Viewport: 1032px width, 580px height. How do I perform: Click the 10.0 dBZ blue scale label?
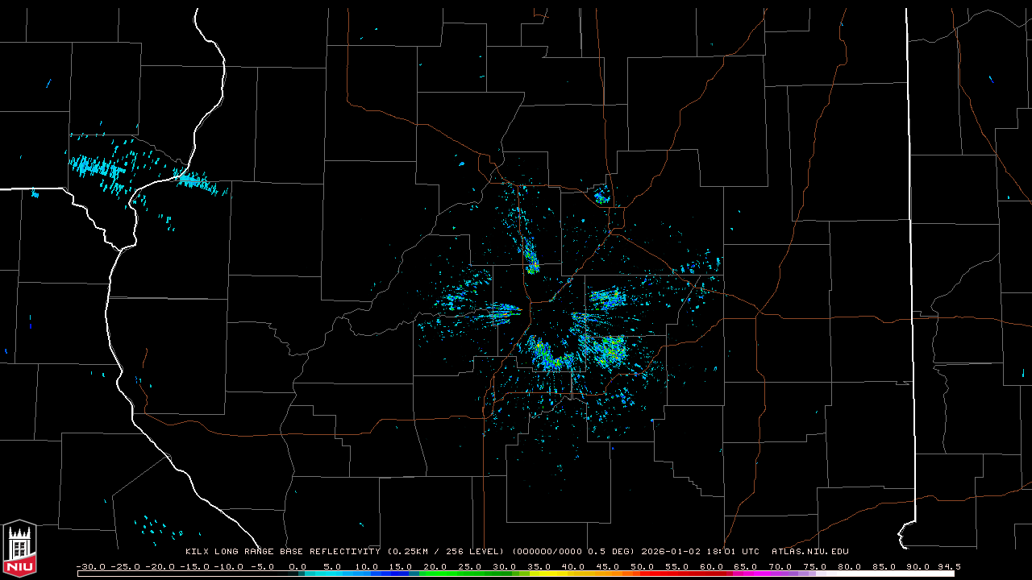click(x=367, y=566)
